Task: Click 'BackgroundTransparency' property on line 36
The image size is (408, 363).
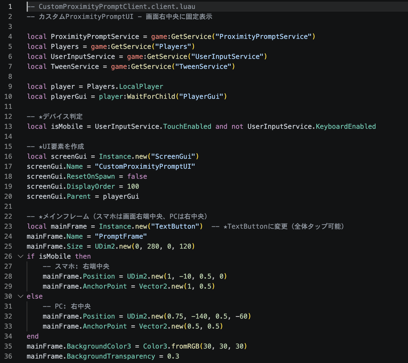Action: click(x=111, y=356)
